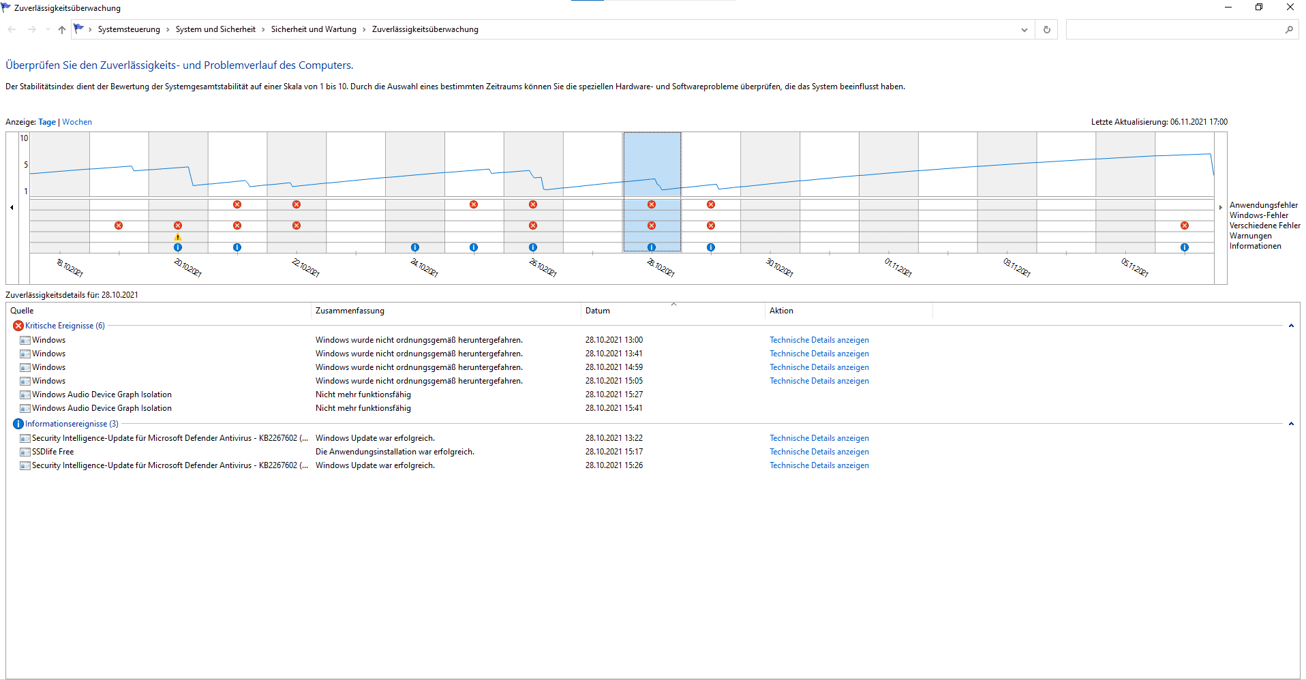This screenshot has width=1306, height=680.
Task: Open System und Sicherheit breadcrumb
Action: point(215,29)
